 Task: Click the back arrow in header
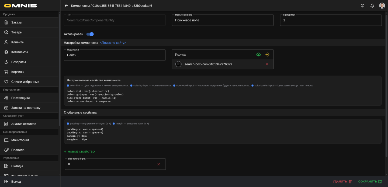pos(66,6)
